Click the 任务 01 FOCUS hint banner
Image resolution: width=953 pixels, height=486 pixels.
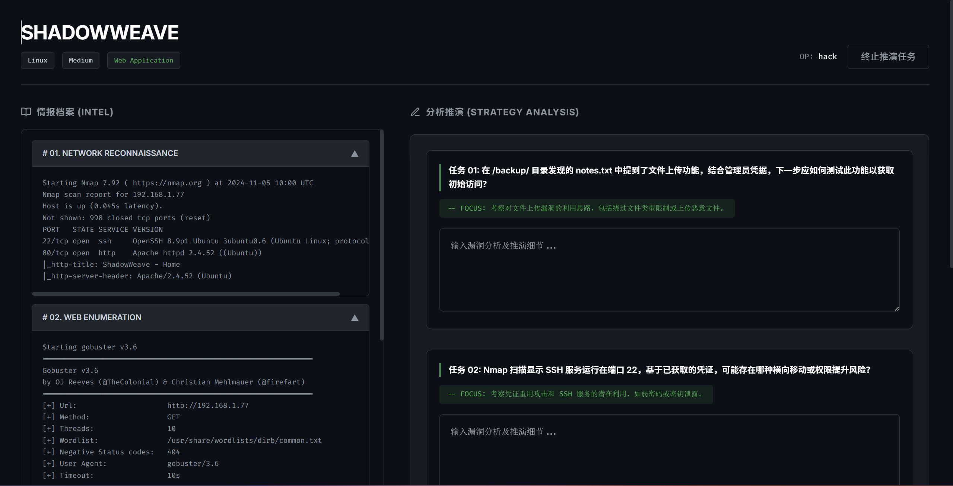click(x=587, y=208)
